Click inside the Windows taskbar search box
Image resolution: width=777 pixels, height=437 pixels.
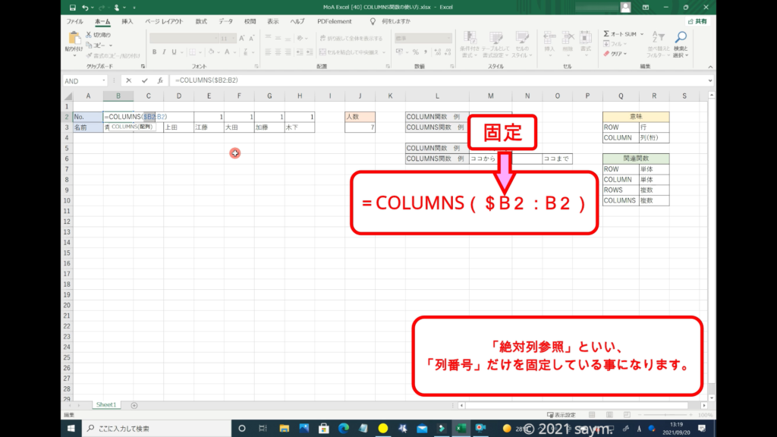point(152,429)
